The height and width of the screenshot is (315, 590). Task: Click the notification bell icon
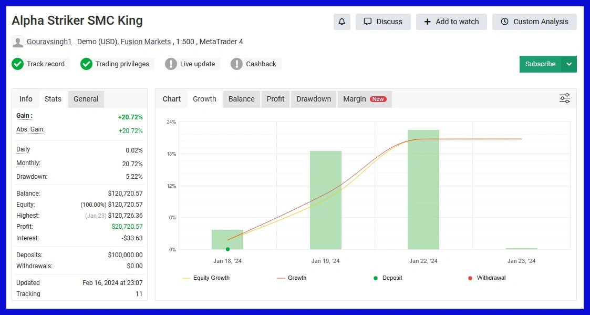(342, 22)
